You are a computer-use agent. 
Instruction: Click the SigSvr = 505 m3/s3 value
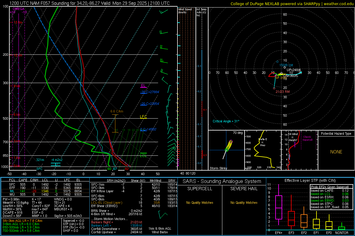(68, 216)
